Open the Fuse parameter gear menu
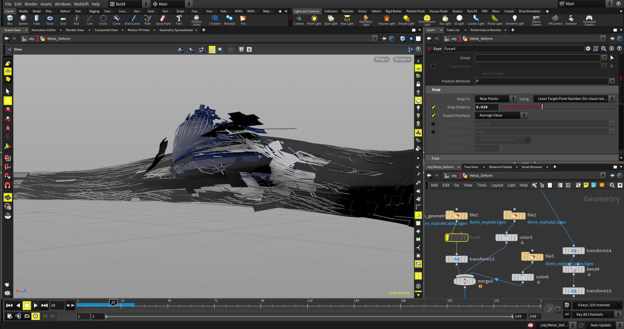This screenshot has height=329, width=624. pos(588,49)
